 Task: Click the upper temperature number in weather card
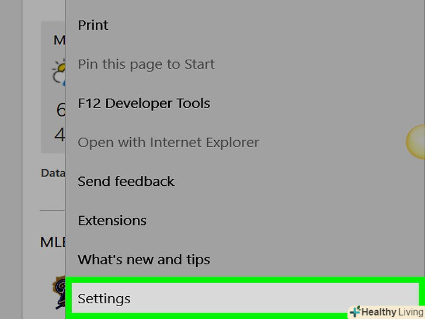61,109
